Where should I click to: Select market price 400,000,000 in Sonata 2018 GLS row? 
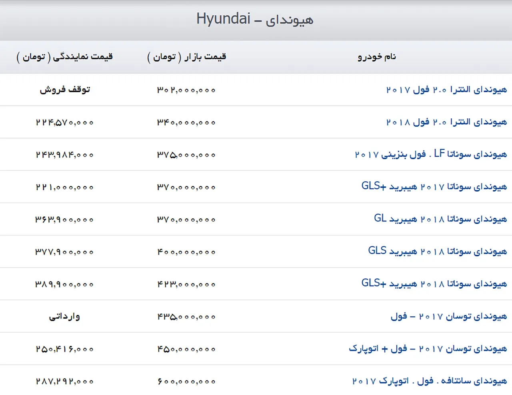[186, 252]
